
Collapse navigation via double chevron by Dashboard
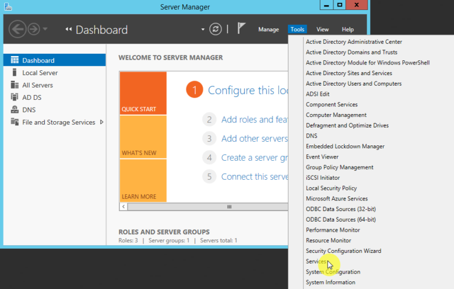click(x=69, y=29)
